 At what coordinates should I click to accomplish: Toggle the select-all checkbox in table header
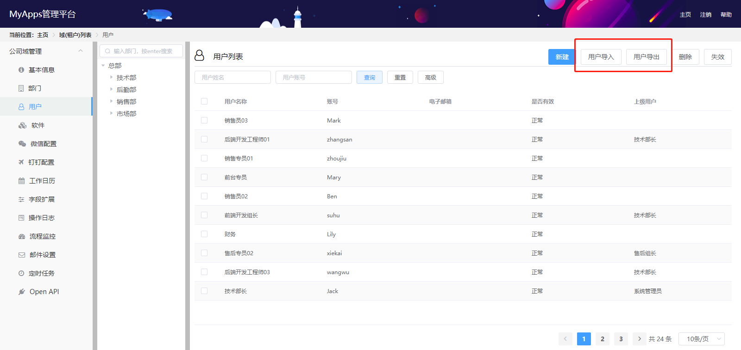click(x=204, y=101)
